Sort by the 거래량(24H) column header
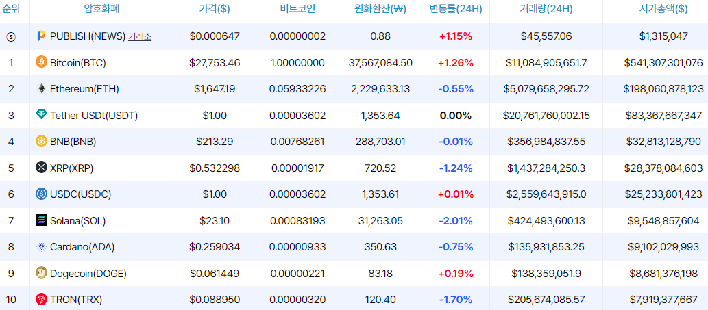This screenshot has height=310, width=708. tap(546, 9)
